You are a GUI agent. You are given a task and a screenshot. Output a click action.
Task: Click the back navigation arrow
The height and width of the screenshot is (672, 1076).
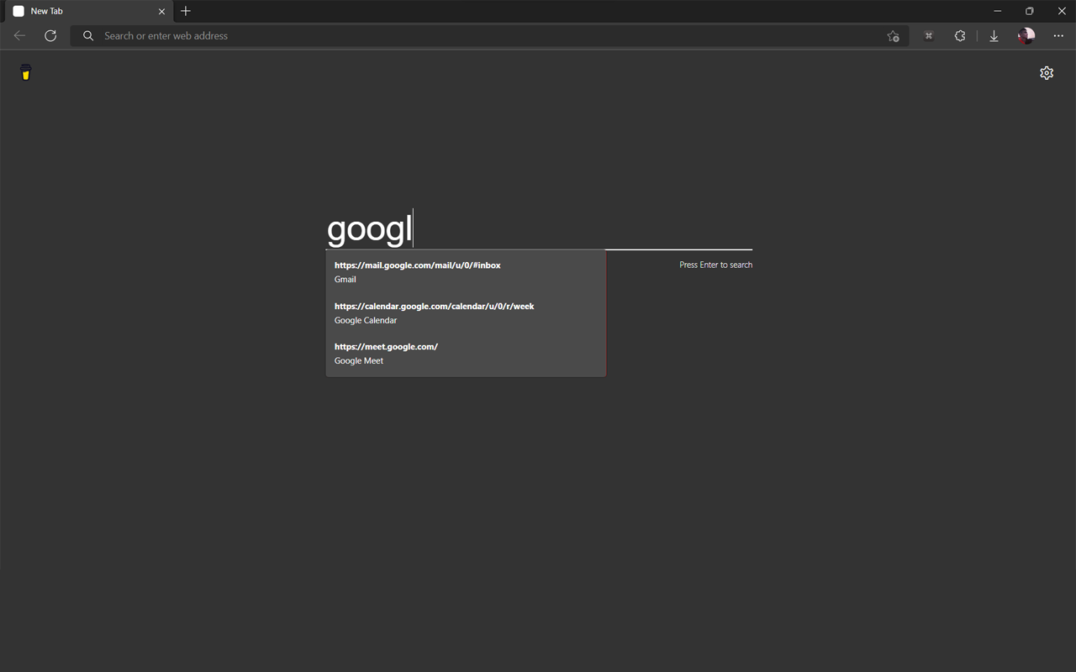tap(19, 35)
